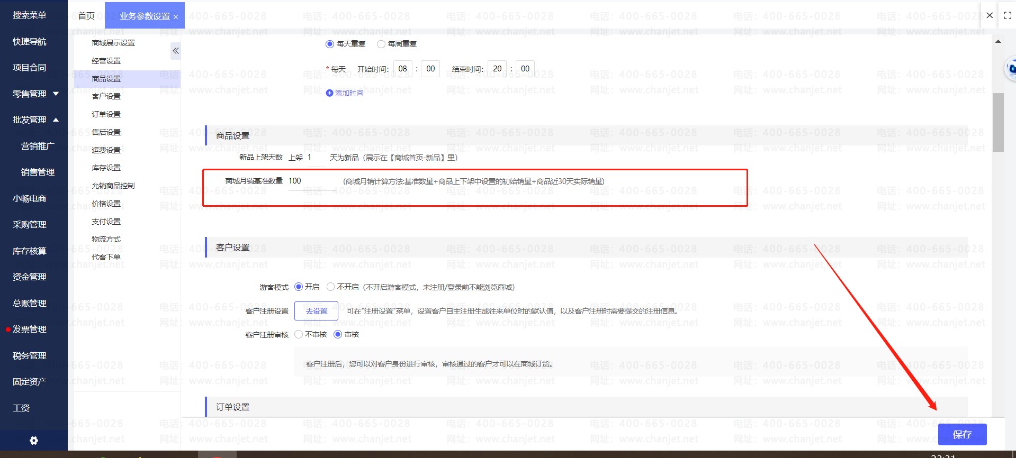Jump to 物流方式 section
Screen dimensions: 1016x458
(106, 239)
